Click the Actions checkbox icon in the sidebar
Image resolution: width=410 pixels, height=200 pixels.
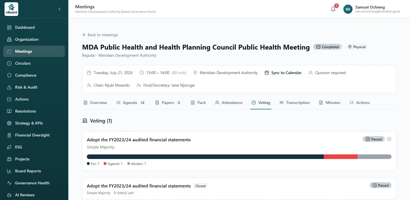[9, 99]
